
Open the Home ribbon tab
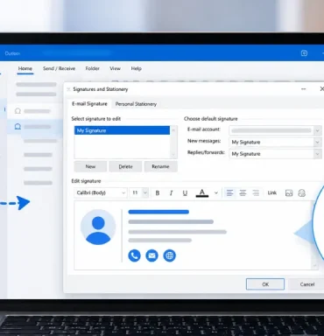click(x=25, y=68)
